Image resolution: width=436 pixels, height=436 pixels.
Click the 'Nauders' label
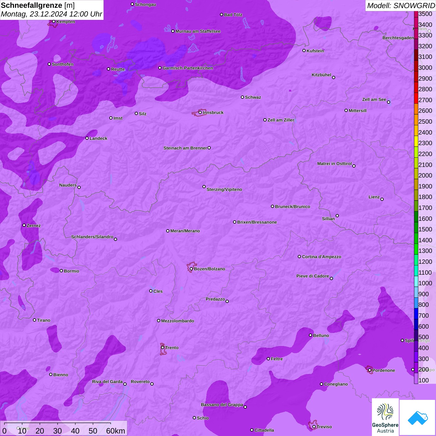click(68, 185)
